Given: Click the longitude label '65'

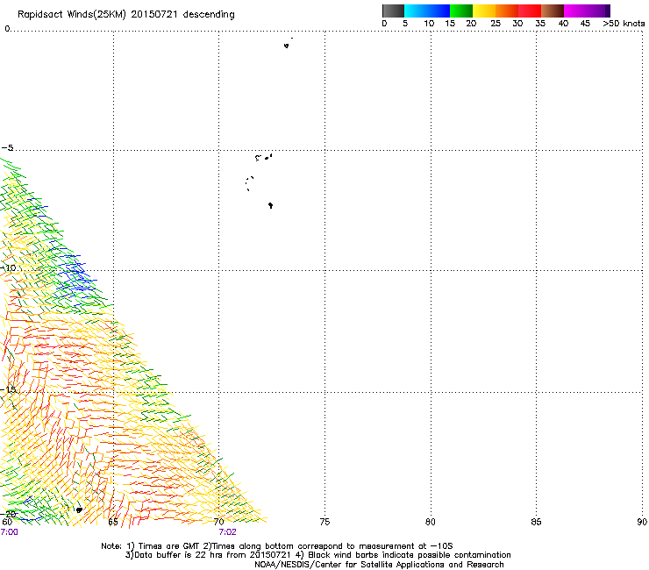Looking at the screenshot, I should point(113,522).
